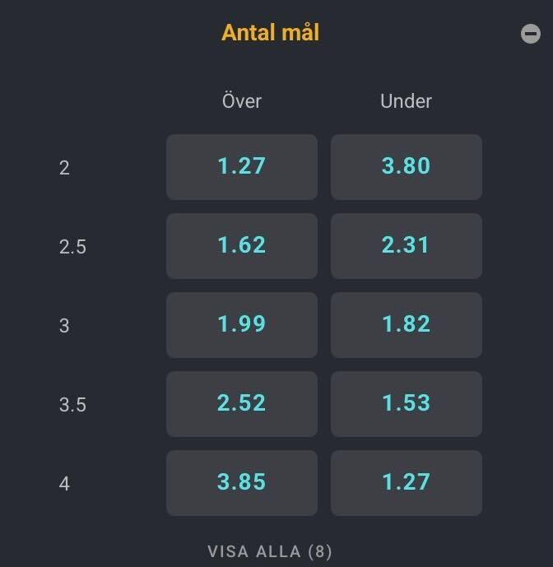Click the 3.5 goal line label
The image size is (553, 567).
pos(72,405)
